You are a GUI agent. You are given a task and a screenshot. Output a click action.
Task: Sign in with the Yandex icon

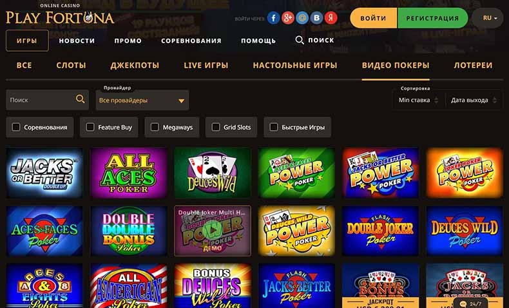pos(331,18)
